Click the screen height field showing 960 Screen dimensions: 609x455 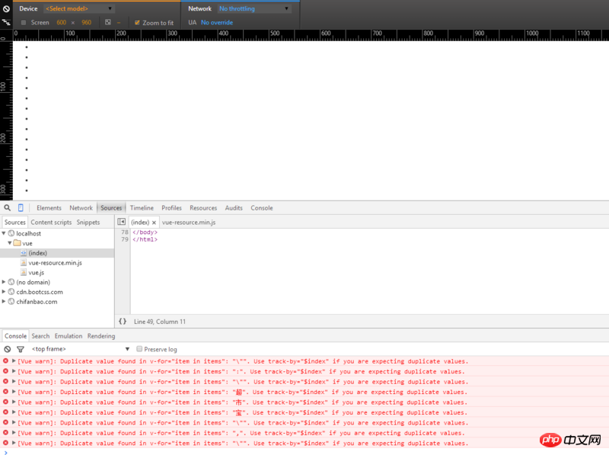coord(86,23)
